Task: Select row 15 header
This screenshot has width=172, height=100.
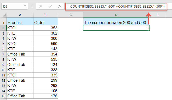Action: click(x=3, y=96)
